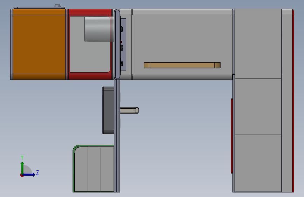
Task: Select the small beige shaft protruding from the plate
Action: 129,110
